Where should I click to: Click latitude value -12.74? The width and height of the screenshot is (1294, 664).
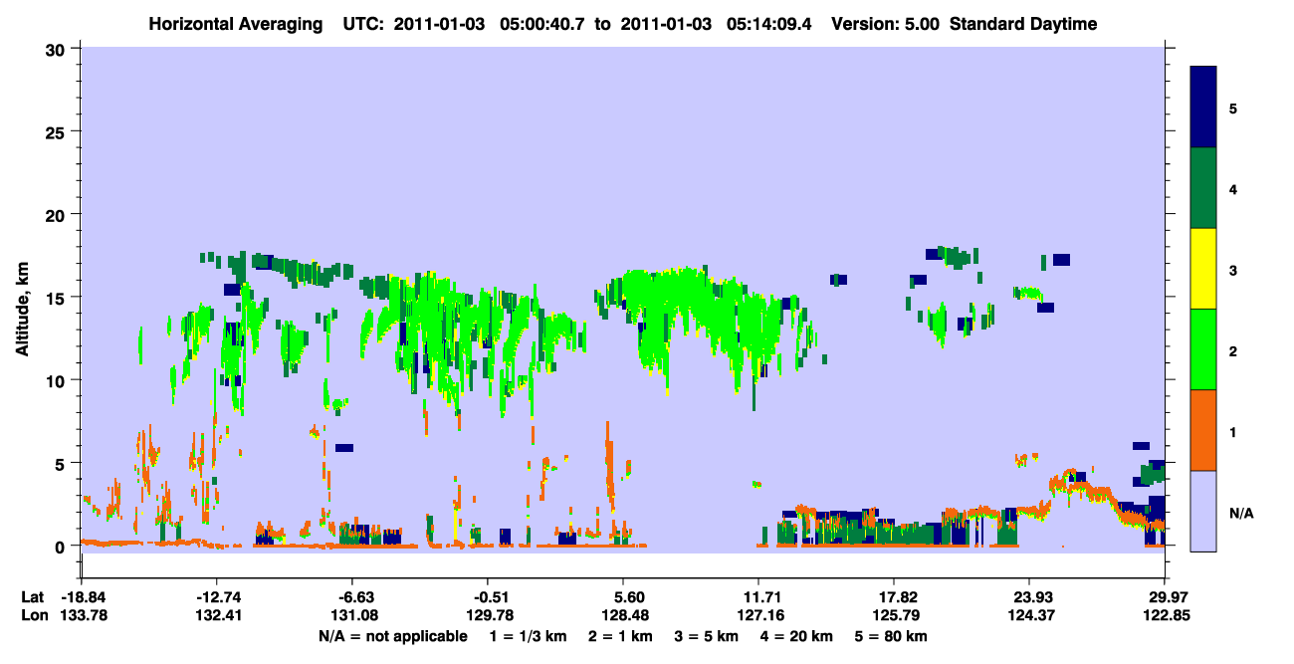pos(217,596)
